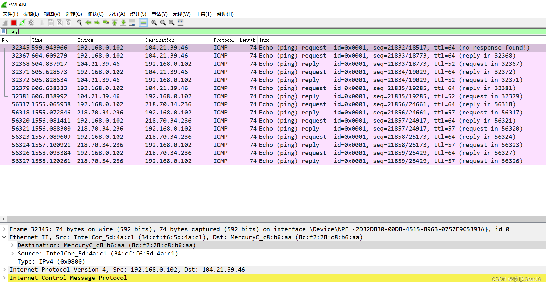The image size is (546, 285).
Task: Reload the capture file icon
Action: coord(68,23)
